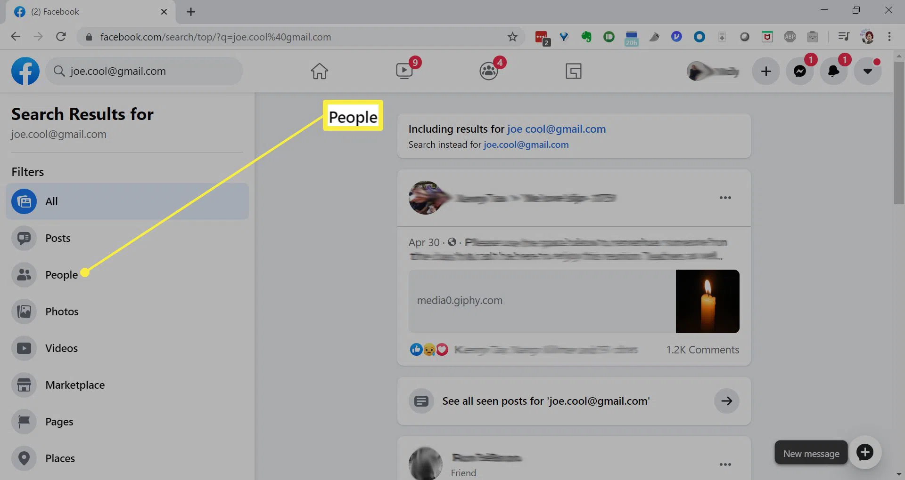The height and width of the screenshot is (480, 905).
Task: Click the Create plus button in header
Action: click(766, 72)
